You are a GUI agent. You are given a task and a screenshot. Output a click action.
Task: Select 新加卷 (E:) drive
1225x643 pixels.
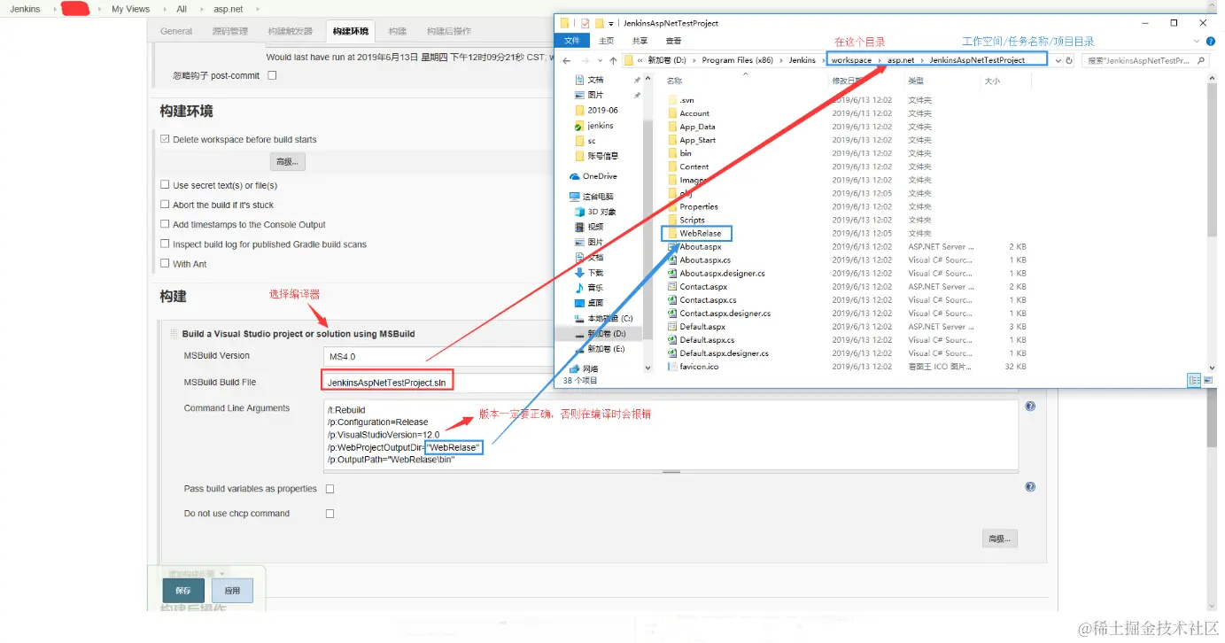coord(600,349)
